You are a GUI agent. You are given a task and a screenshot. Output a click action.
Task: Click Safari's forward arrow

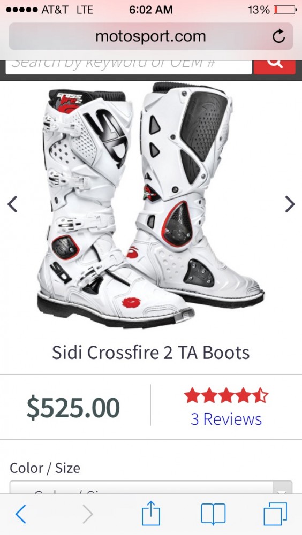point(87,514)
